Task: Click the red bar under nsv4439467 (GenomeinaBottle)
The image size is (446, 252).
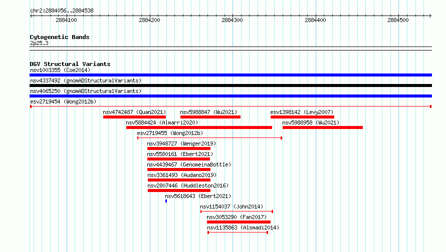Action: [x=179, y=169]
